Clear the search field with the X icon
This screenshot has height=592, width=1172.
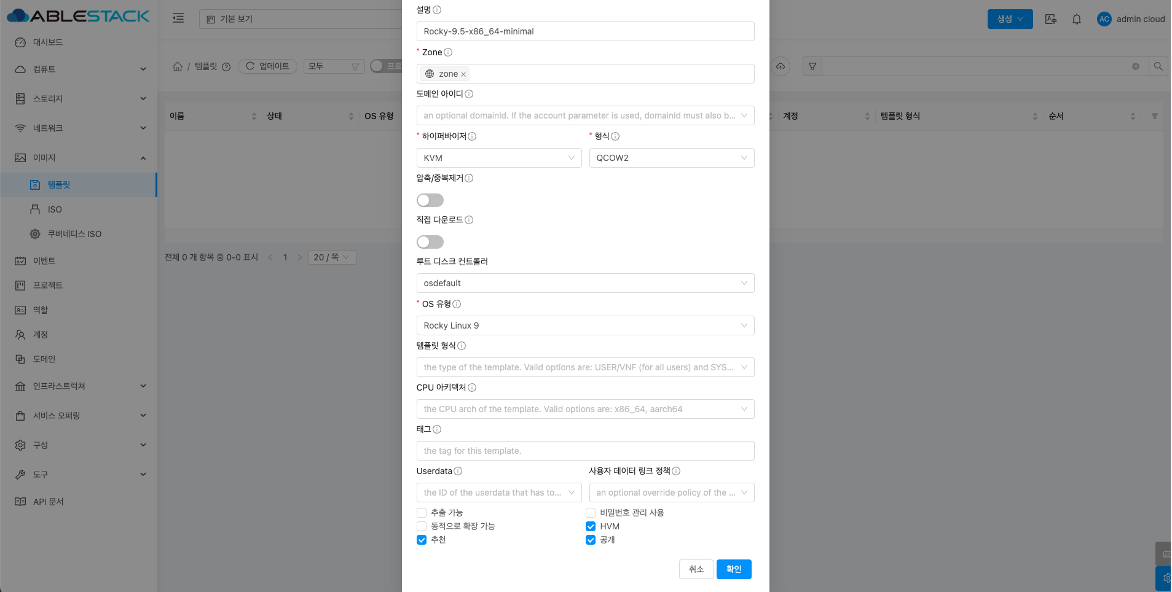(1136, 66)
